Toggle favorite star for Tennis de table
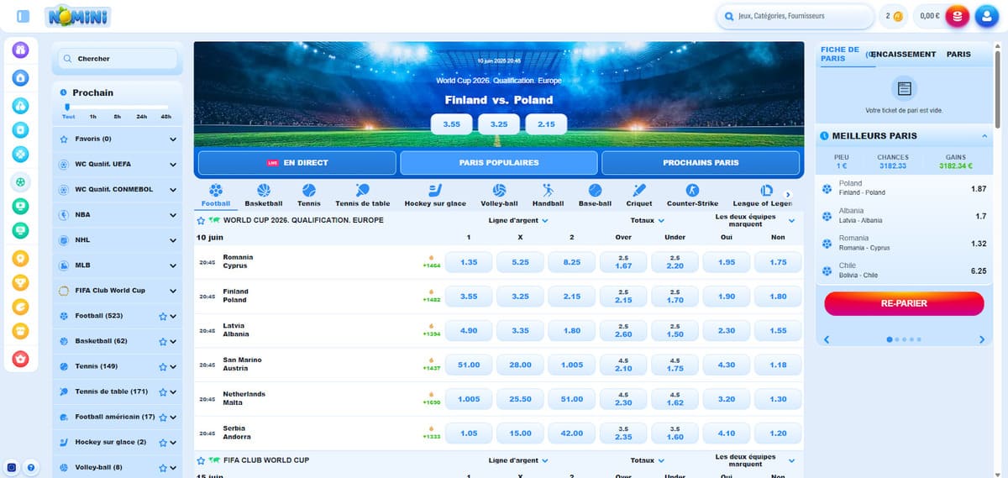Screen dimensions: 1008x478 163,392
